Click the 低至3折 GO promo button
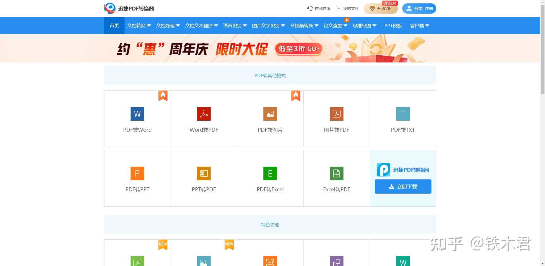The width and height of the screenshot is (545, 266). [298, 49]
